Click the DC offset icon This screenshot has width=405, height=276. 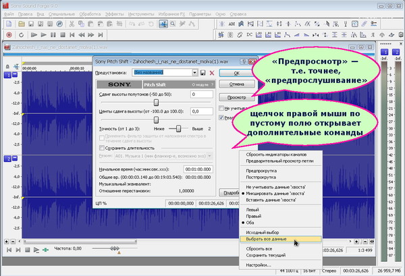pos(249,34)
